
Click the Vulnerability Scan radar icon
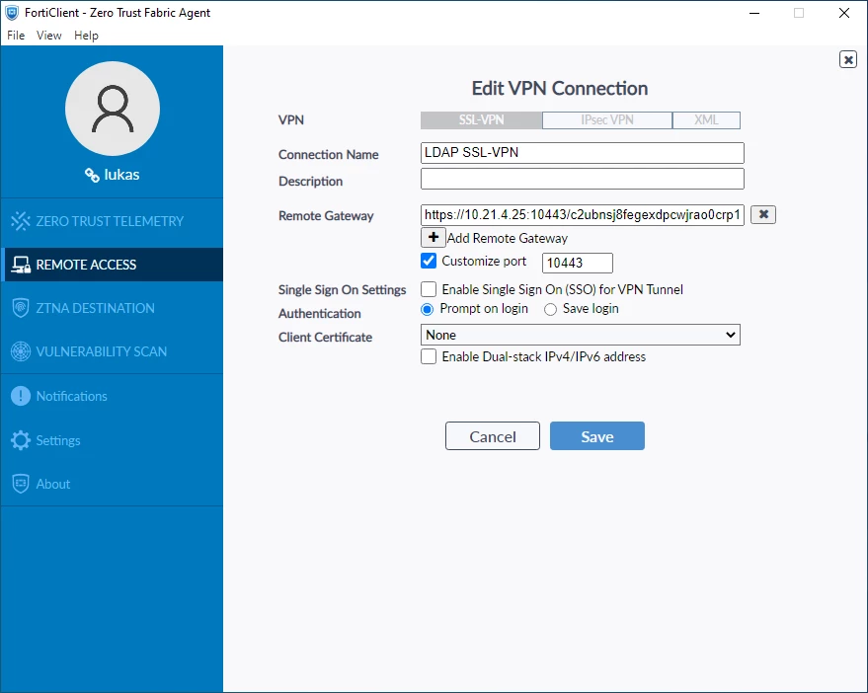[21, 351]
